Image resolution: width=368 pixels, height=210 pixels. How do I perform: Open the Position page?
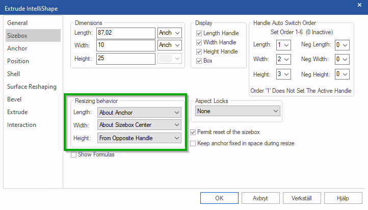[18, 61]
